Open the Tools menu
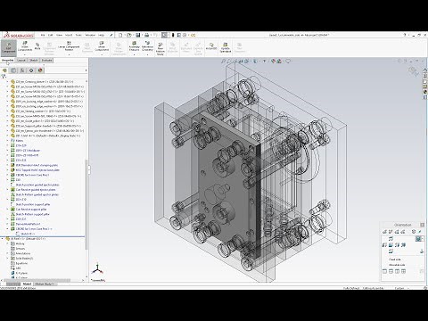Screen dimensions: 428x321 point(78,35)
